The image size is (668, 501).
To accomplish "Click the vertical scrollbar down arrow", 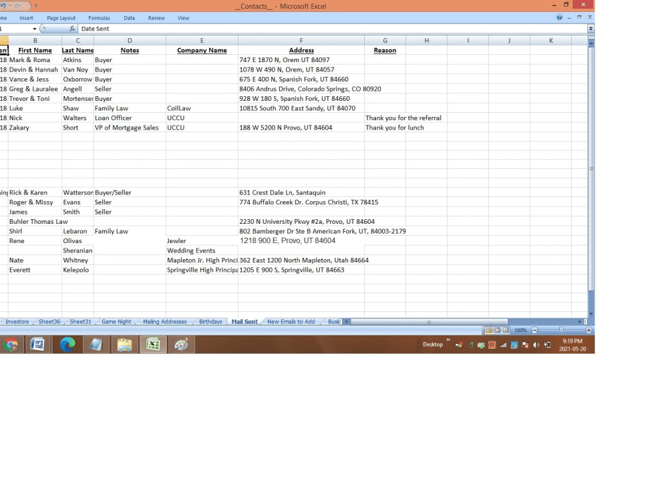I will pyautogui.click(x=591, y=314).
